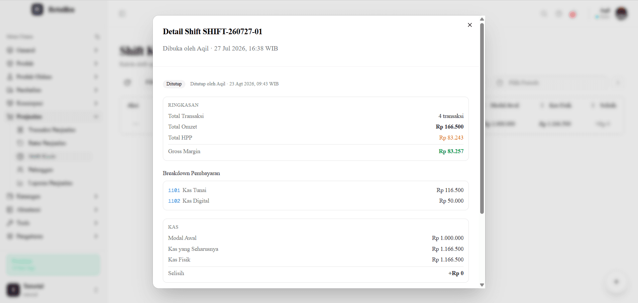Select account code 1102
This screenshot has height=303, width=638.
(174, 201)
